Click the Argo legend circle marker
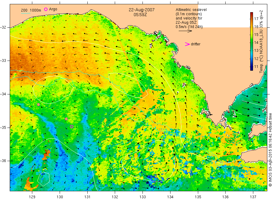 (46, 9)
